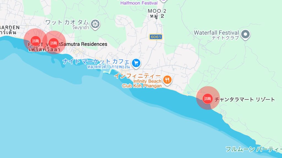
Task: Click the フルムーン パーティー label
Action: point(254,149)
